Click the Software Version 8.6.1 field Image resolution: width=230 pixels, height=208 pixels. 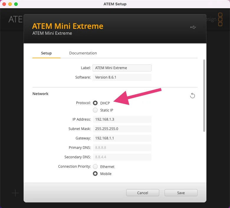point(122,77)
